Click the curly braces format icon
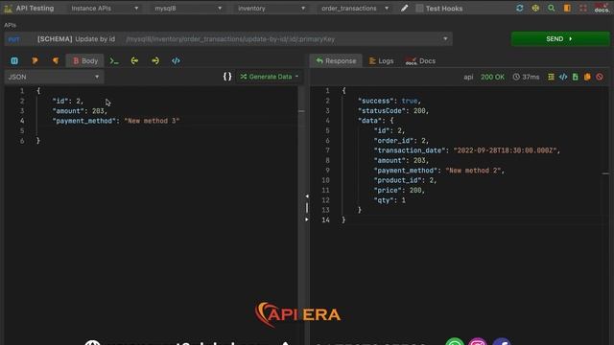 (227, 77)
